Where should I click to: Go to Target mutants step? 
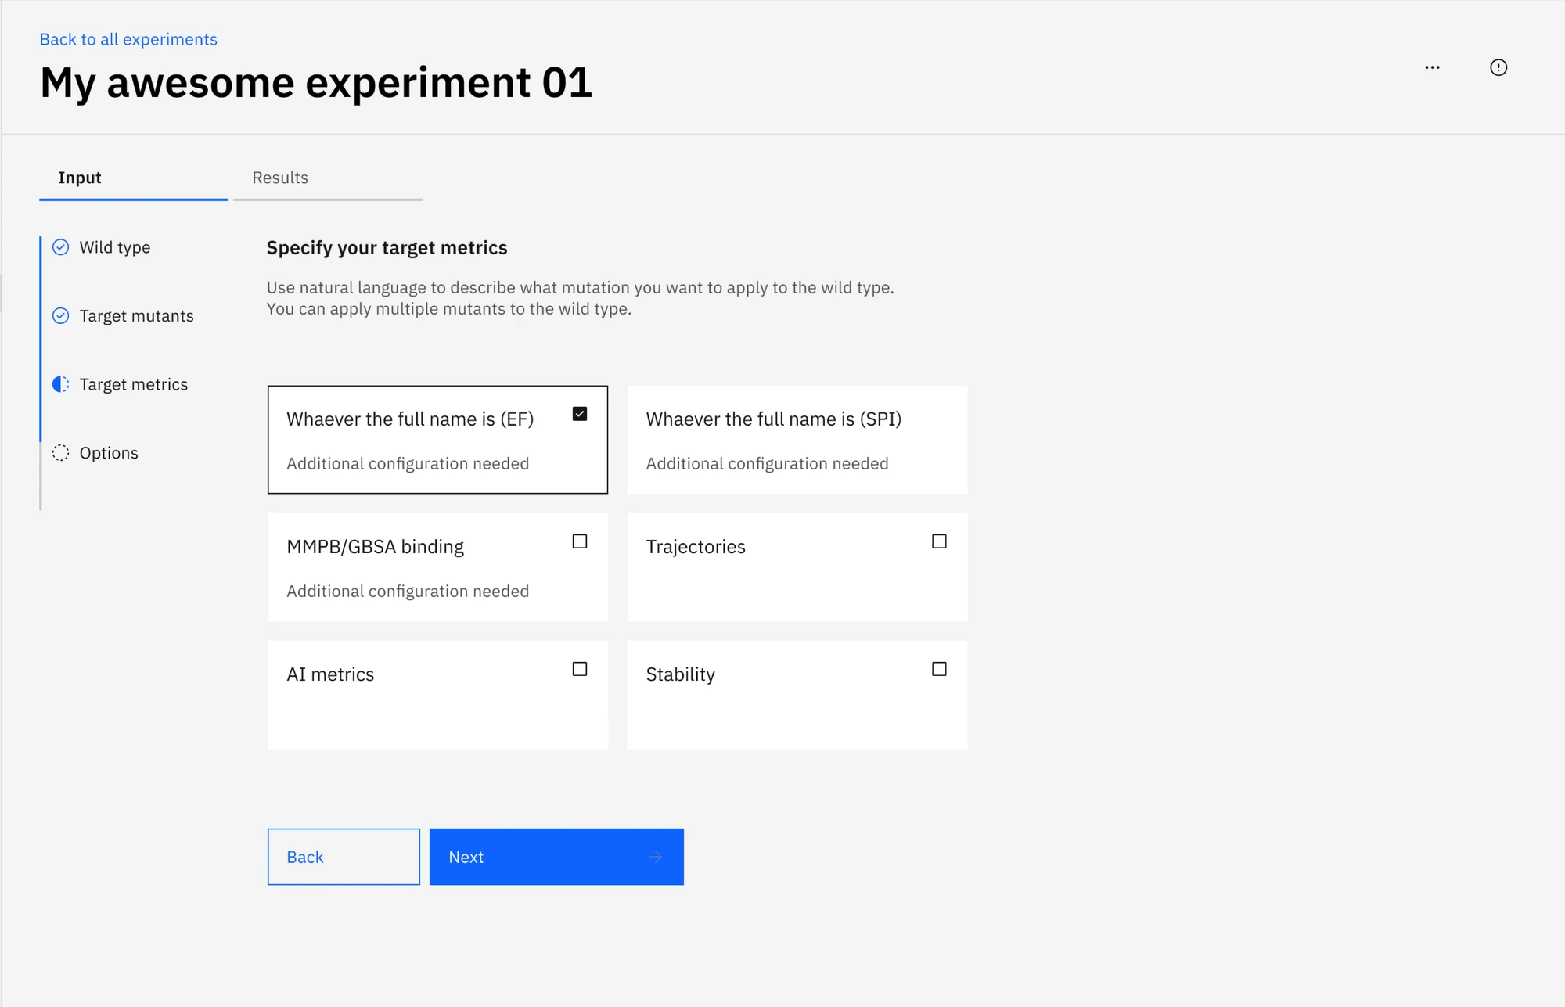[x=136, y=315]
